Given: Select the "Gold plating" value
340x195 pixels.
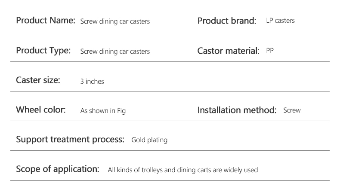Looking at the screenshot, I should (x=149, y=140).
